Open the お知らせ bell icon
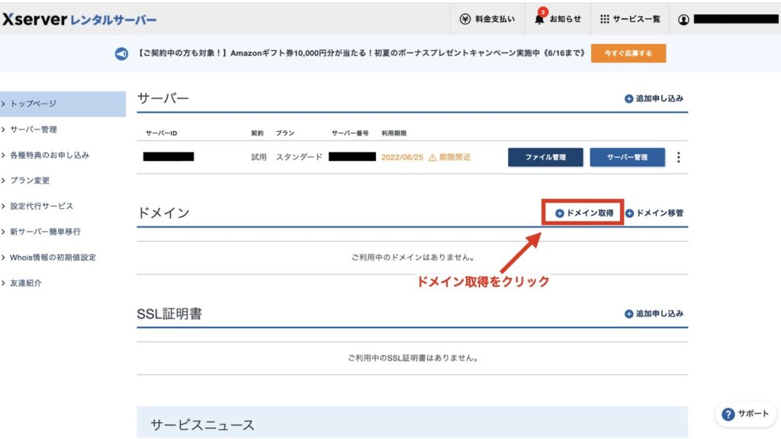Screen dimensions: 781x439 click(539, 18)
